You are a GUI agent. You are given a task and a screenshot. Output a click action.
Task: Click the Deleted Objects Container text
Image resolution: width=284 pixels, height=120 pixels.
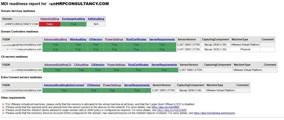click(152, 113)
